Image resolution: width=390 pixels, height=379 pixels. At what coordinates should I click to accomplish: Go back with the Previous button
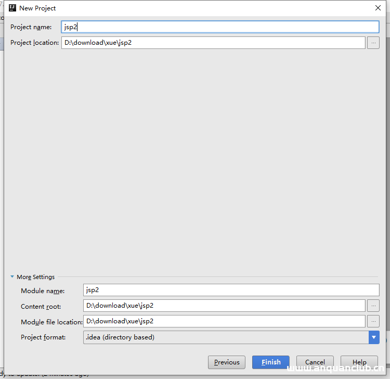pyautogui.click(x=227, y=362)
